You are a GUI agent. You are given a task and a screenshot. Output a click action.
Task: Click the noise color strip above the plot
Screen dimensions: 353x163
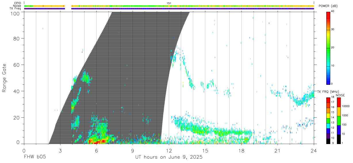click(x=169, y=6)
